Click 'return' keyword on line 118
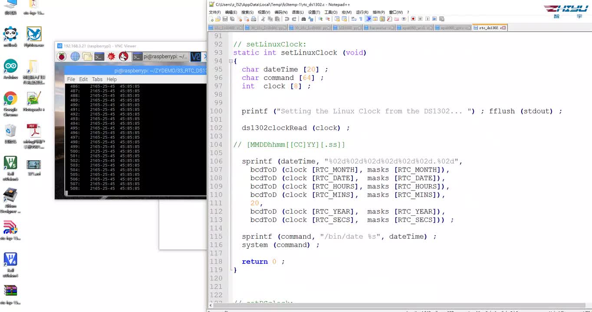The image size is (592, 312). pyautogui.click(x=255, y=262)
